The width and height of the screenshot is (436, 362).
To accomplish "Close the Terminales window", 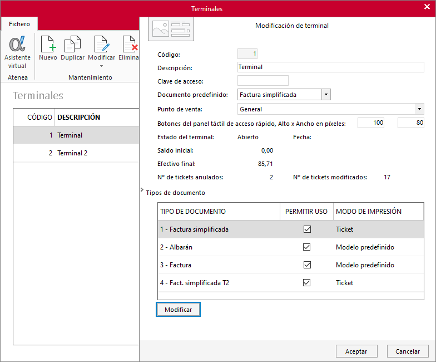I will 427,7.
